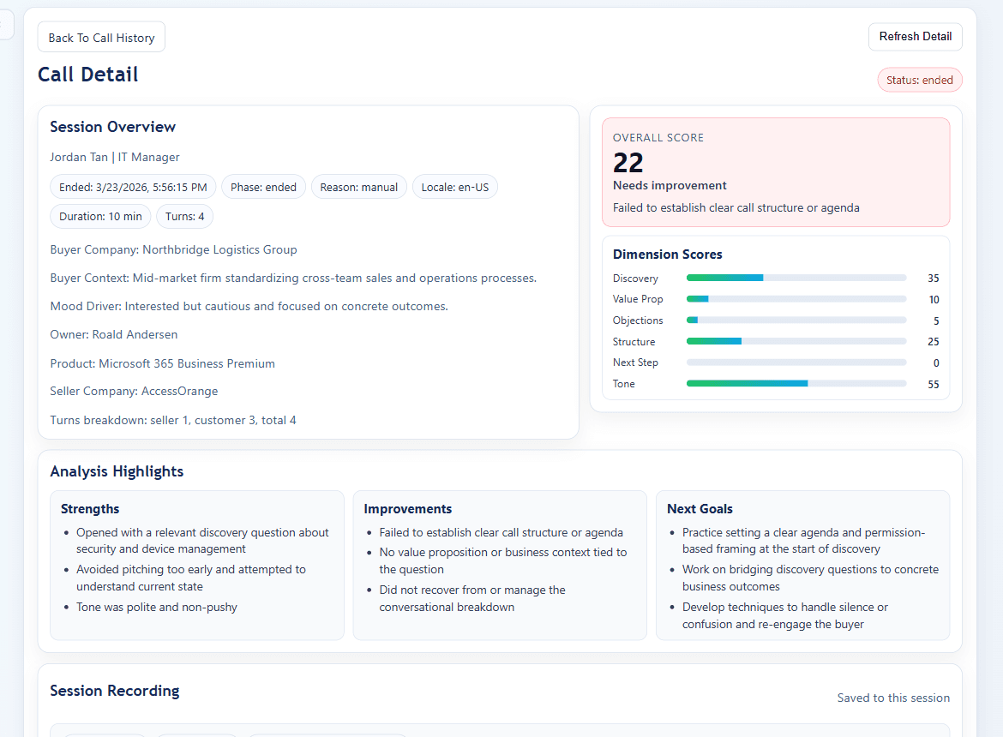Select the Duration: 10 min badge
1003x737 pixels.
(100, 216)
